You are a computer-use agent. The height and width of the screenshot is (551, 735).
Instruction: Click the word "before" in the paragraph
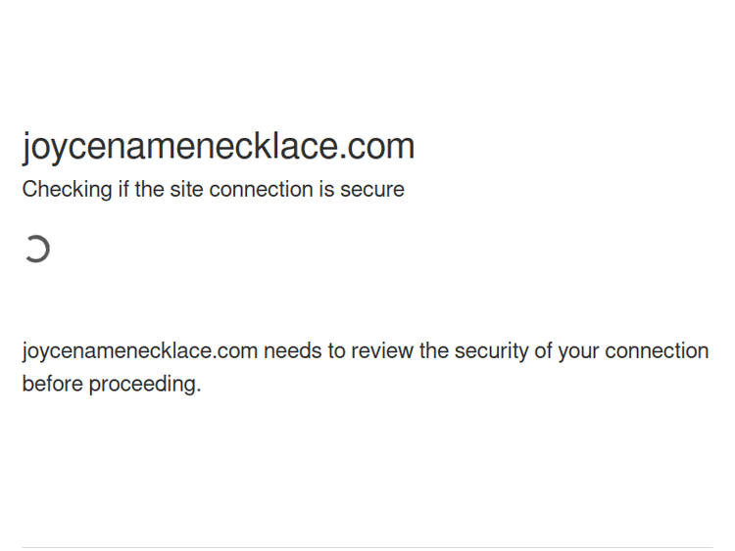[52, 385]
